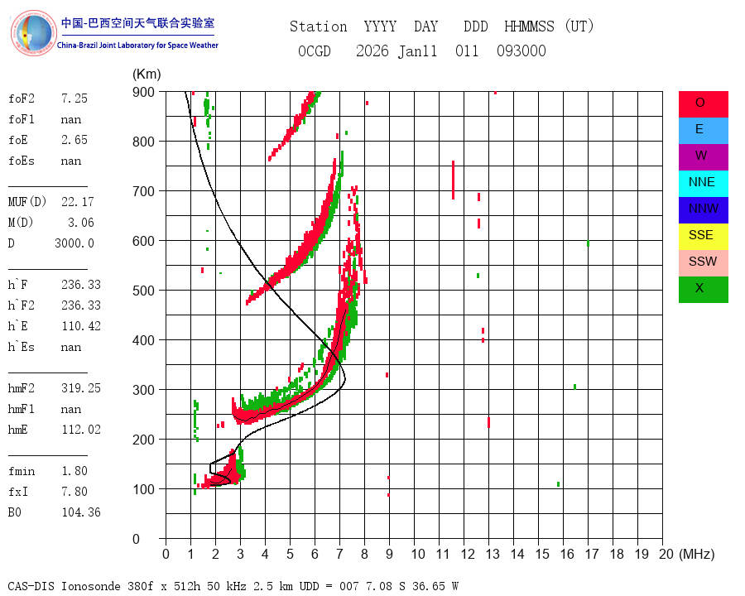Click the year 2026 in header
The height and width of the screenshot is (596, 745).
pyautogui.click(x=372, y=50)
